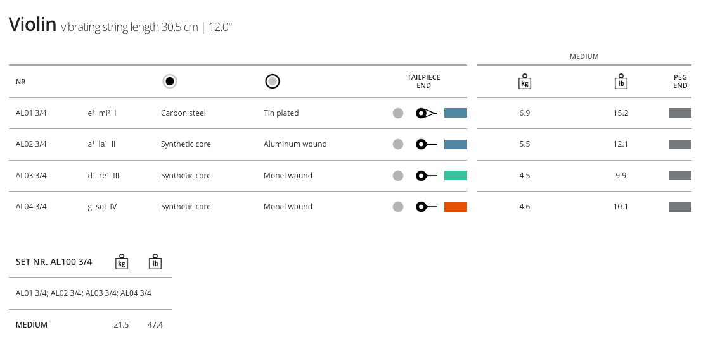
Task: Select the blue tailpiece swatch for AL01
Action: tap(455, 113)
